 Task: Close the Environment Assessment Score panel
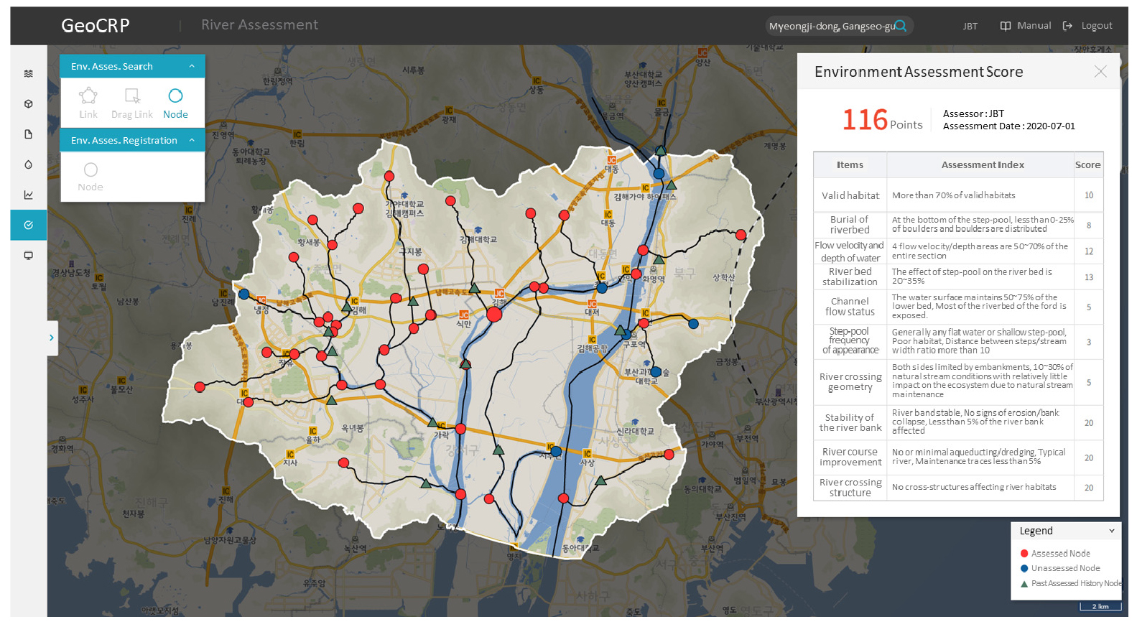click(1100, 71)
